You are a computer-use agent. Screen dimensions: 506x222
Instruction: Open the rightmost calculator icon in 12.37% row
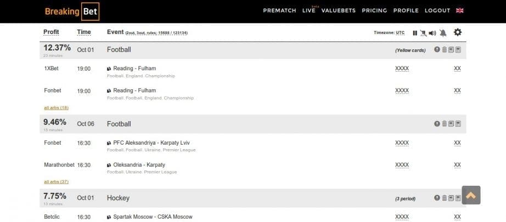(458, 50)
